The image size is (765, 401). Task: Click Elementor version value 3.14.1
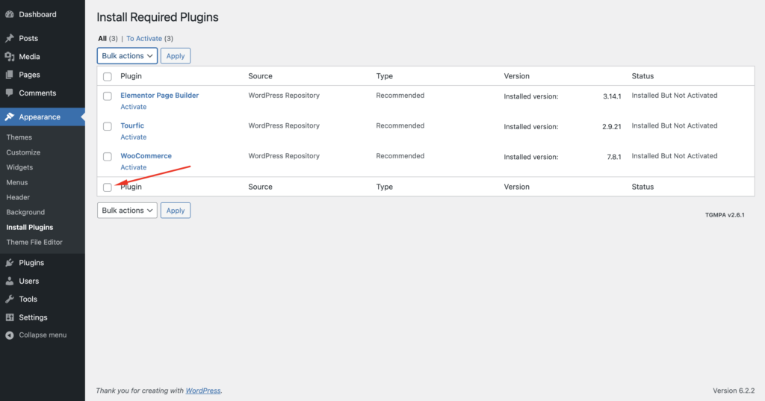[612, 96]
